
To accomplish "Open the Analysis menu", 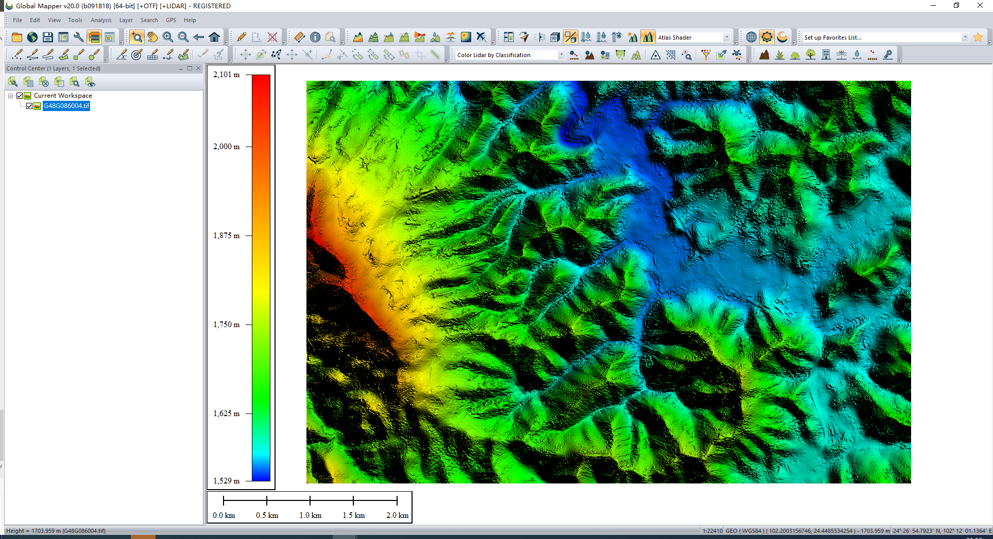I will click(101, 20).
